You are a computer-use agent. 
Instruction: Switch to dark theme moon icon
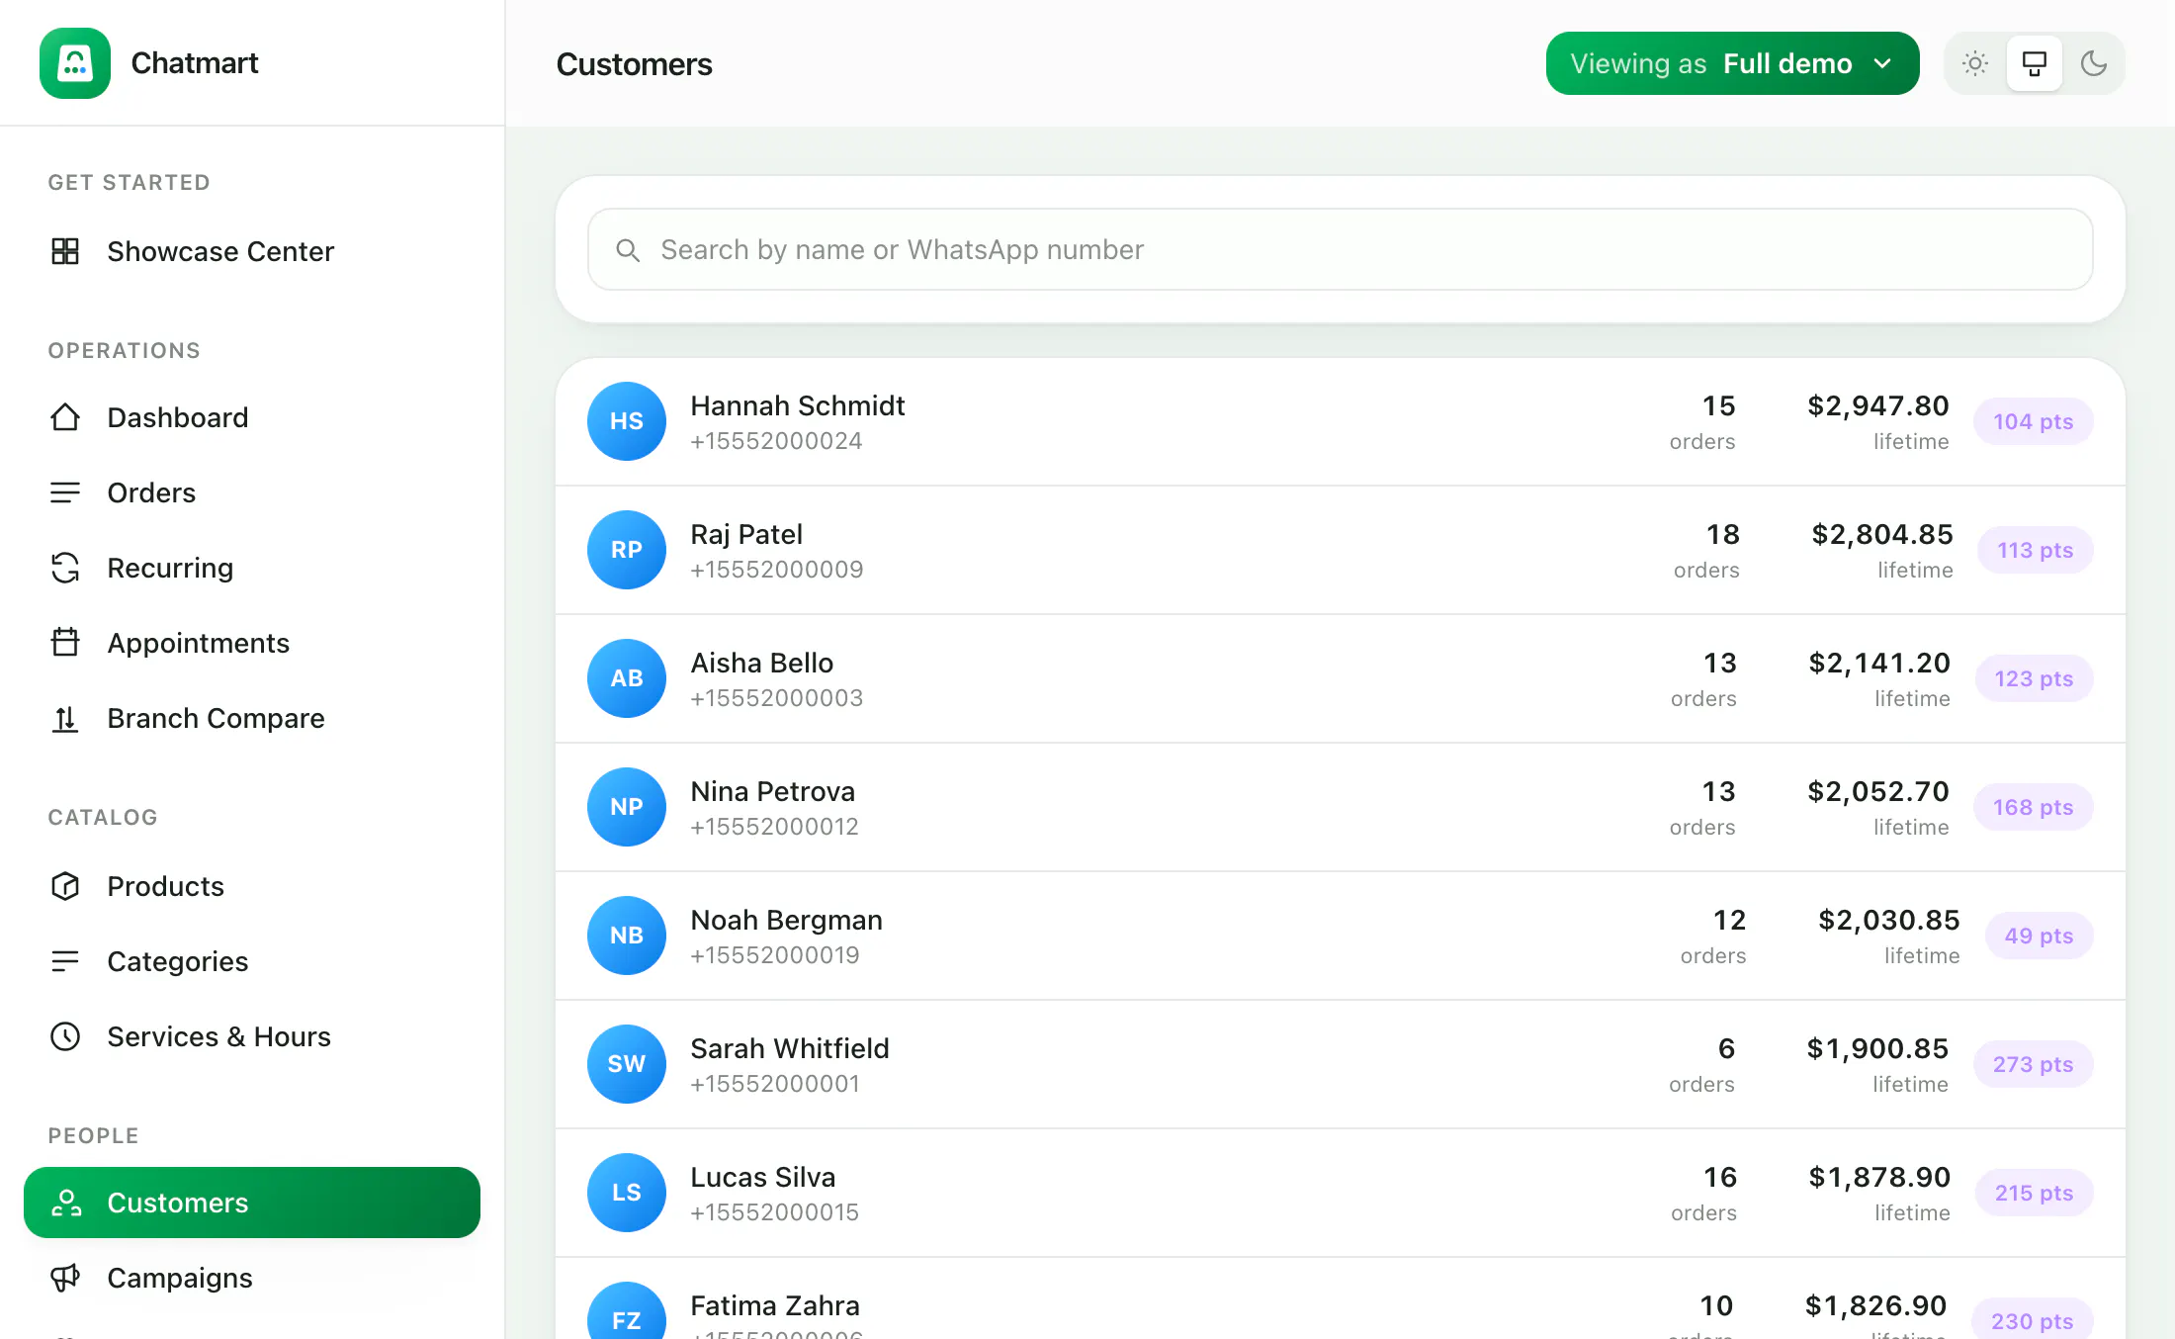tap(2094, 63)
